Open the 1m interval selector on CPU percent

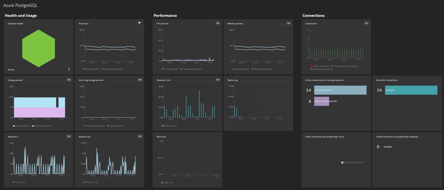tap(218, 23)
